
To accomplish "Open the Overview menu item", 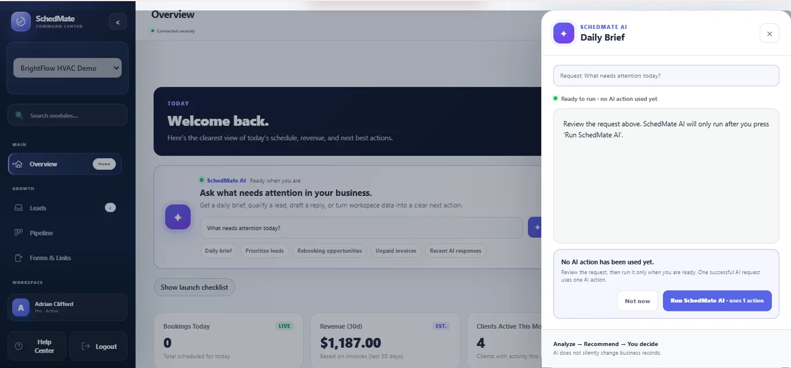I will (65, 164).
